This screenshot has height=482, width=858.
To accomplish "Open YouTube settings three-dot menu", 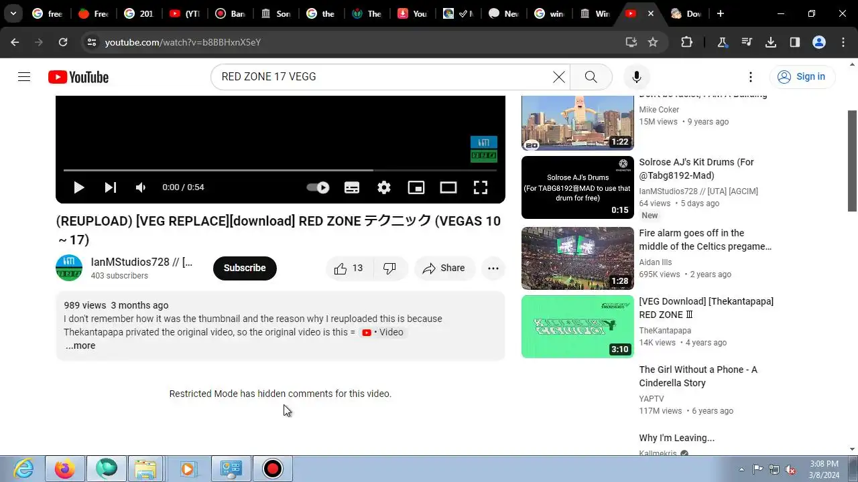I will (751, 77).
